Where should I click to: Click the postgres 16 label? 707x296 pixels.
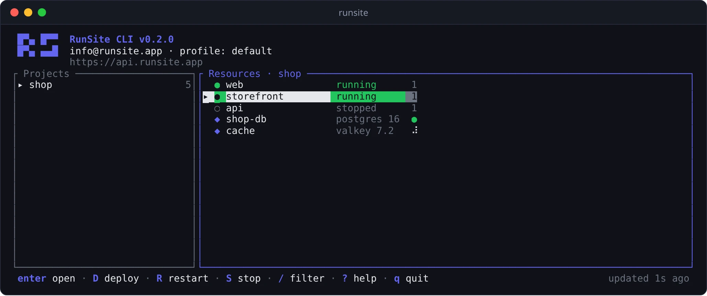click(x=368, y=119)
